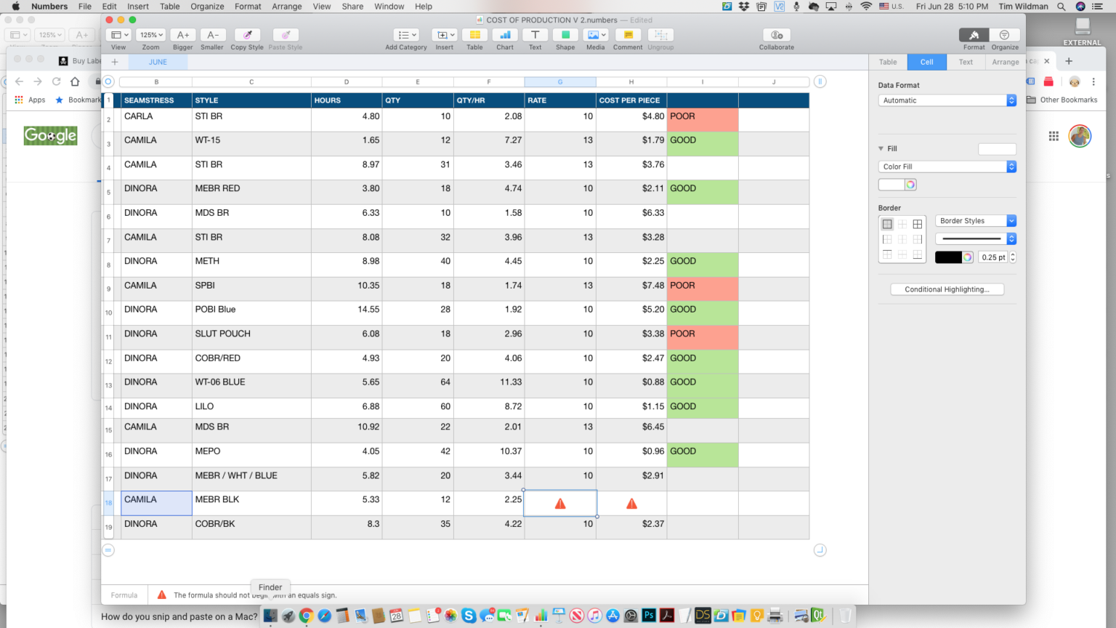Click the Text box toolbar icon

[x=535, y=36]
